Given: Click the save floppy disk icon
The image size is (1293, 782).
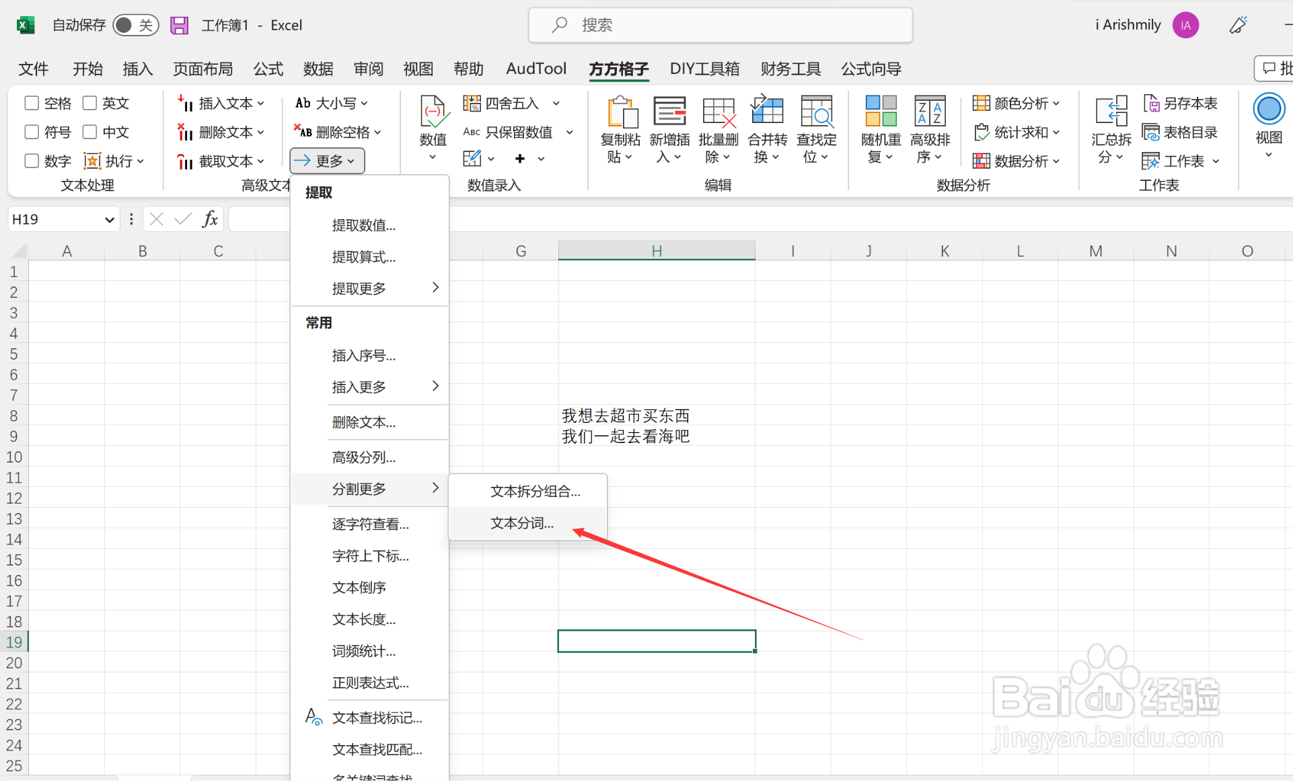Looking at the screenshot, I should (179, 25).
